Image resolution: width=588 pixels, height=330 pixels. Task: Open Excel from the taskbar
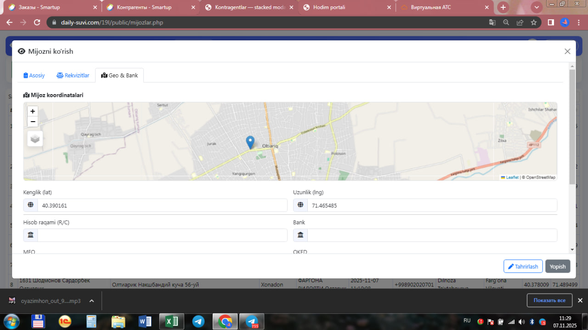click(171, 321)
